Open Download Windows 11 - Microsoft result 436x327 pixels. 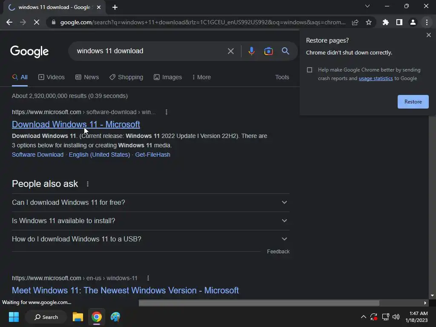point(76,124)
